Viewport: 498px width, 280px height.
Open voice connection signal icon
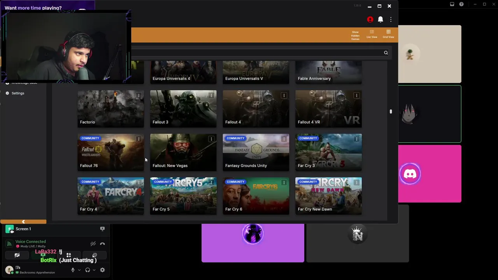(x=9, y=244)
